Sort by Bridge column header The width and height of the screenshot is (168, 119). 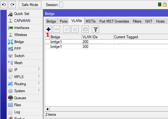click(x=66, y=37)
